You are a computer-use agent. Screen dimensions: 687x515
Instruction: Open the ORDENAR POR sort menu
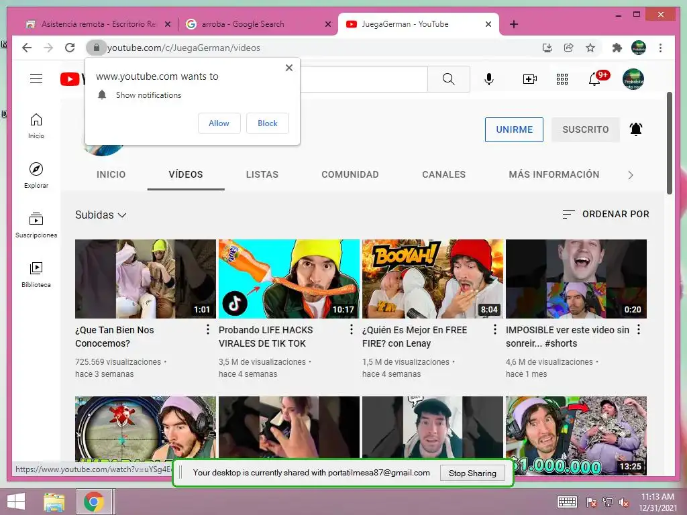click(x=606, y=214)
